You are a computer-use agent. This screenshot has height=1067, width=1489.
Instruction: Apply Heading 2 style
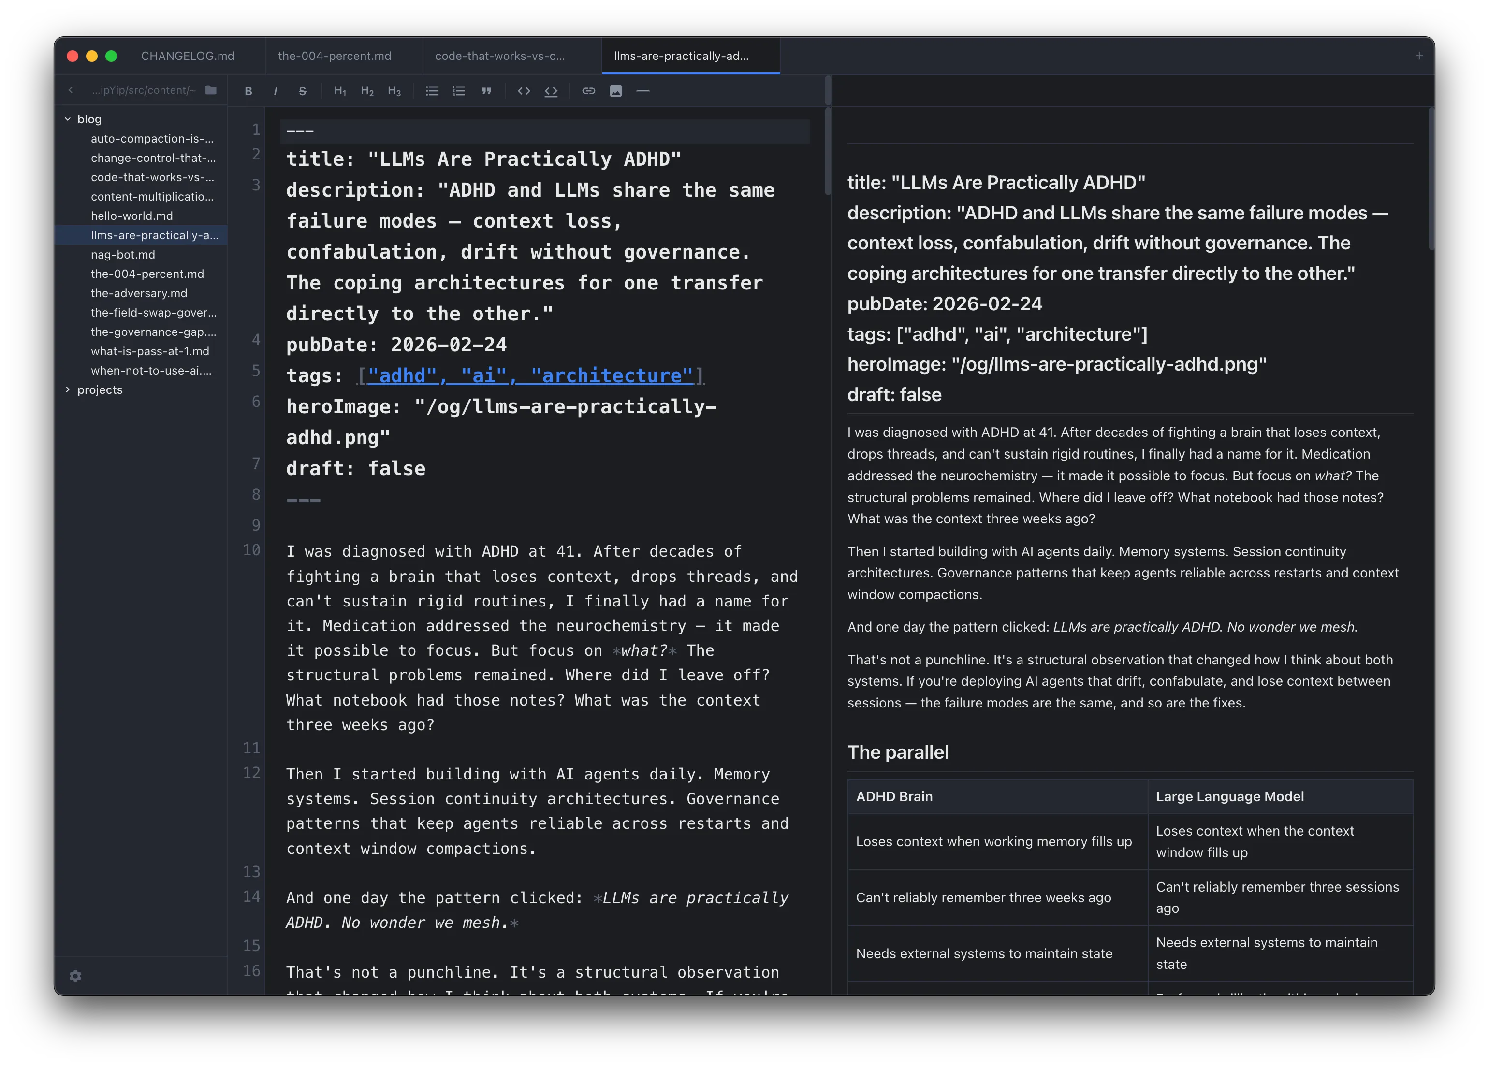366,91
